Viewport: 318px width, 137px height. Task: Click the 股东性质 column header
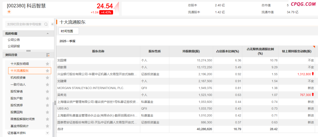(x=155, y=51)
